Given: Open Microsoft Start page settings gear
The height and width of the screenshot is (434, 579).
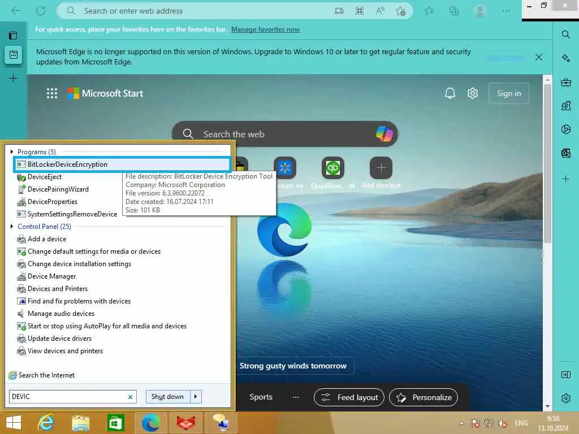Looking at the screenshot, I should coord(473,93).
